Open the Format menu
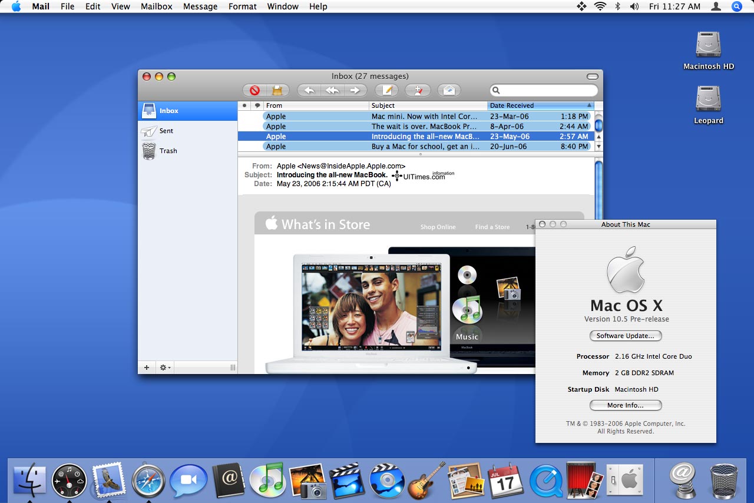Viewport: 754px width, 503px height. click(x=243, y=6)
